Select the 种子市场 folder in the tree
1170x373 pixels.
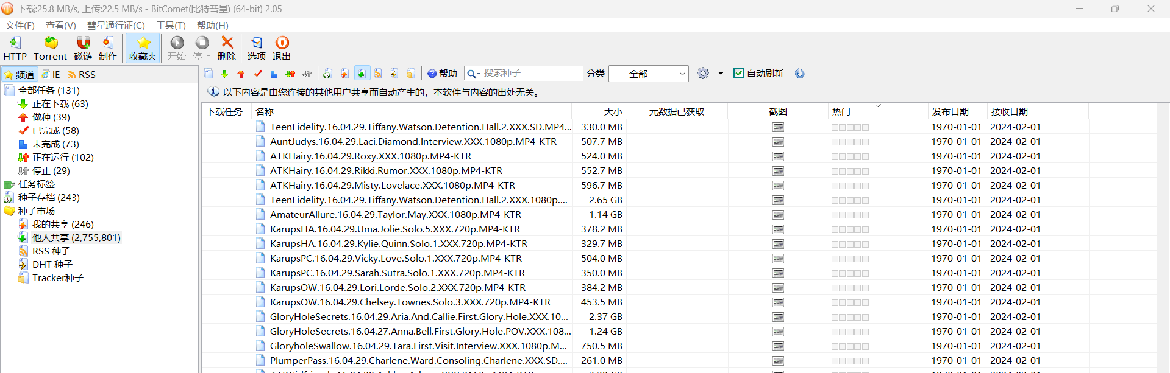37,211
